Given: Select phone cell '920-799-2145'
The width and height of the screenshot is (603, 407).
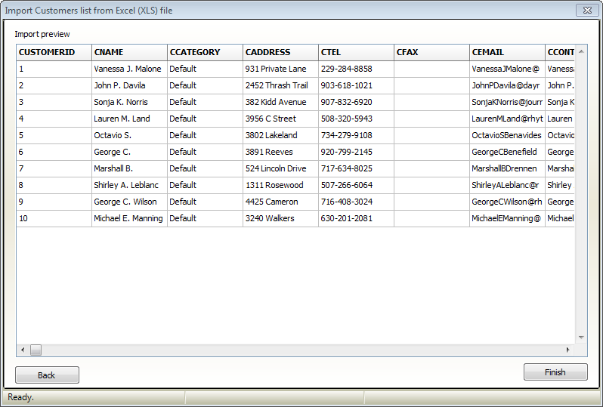Looking at the screenshot, I should tap(356, 152).
